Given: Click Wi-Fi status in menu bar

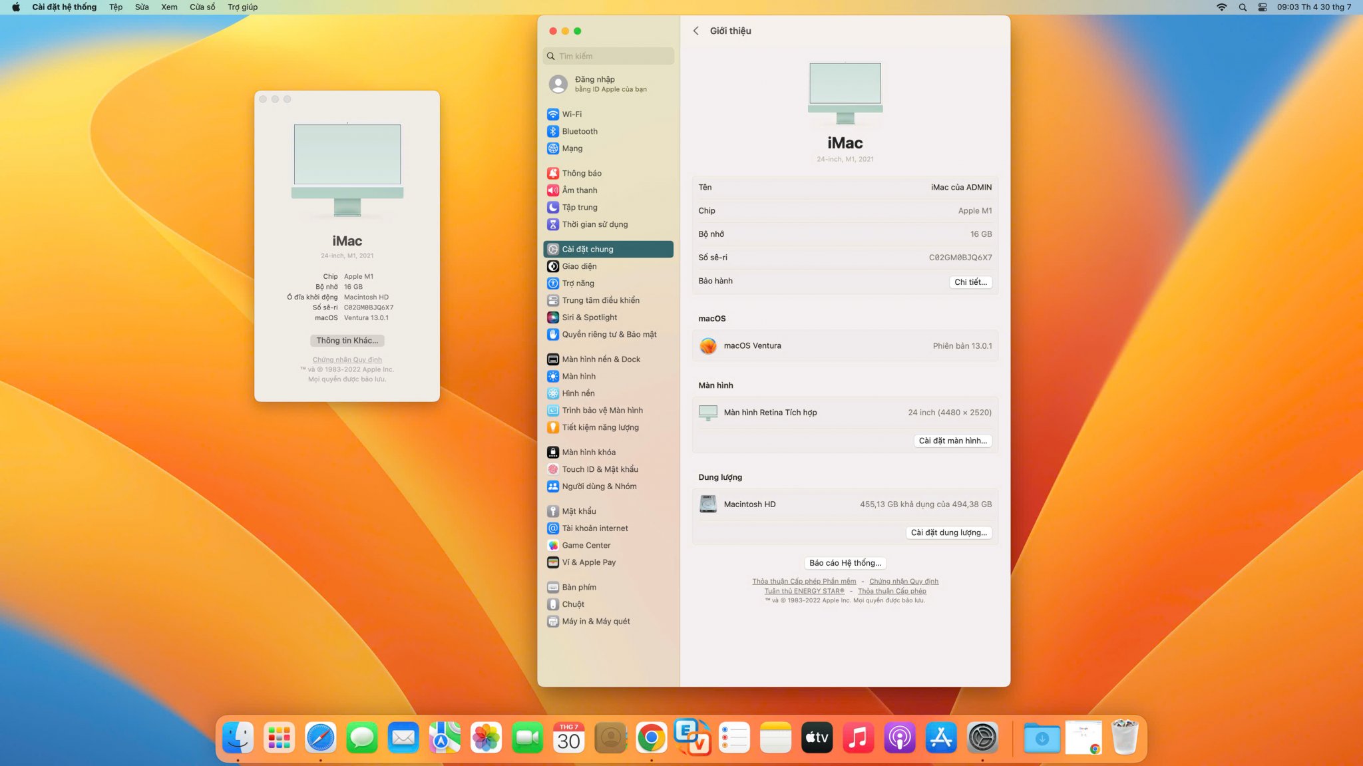Looking at the screenshot, I should click(x=1222, y=7).
